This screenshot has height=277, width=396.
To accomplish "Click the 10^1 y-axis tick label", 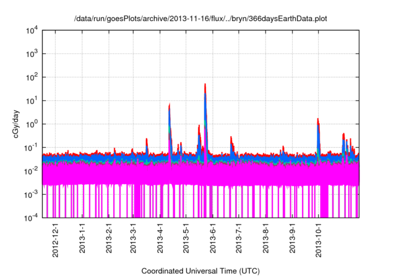I will pos(32,101).
